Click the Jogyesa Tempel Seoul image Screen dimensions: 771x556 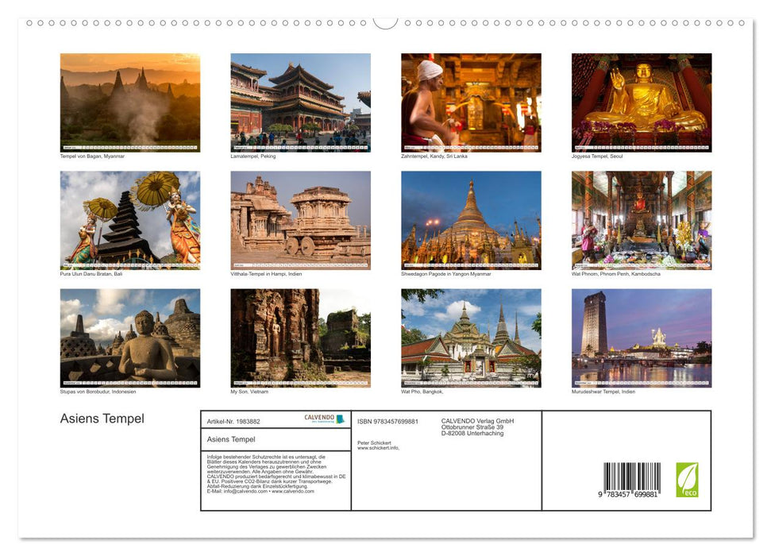tap(642, 102)
